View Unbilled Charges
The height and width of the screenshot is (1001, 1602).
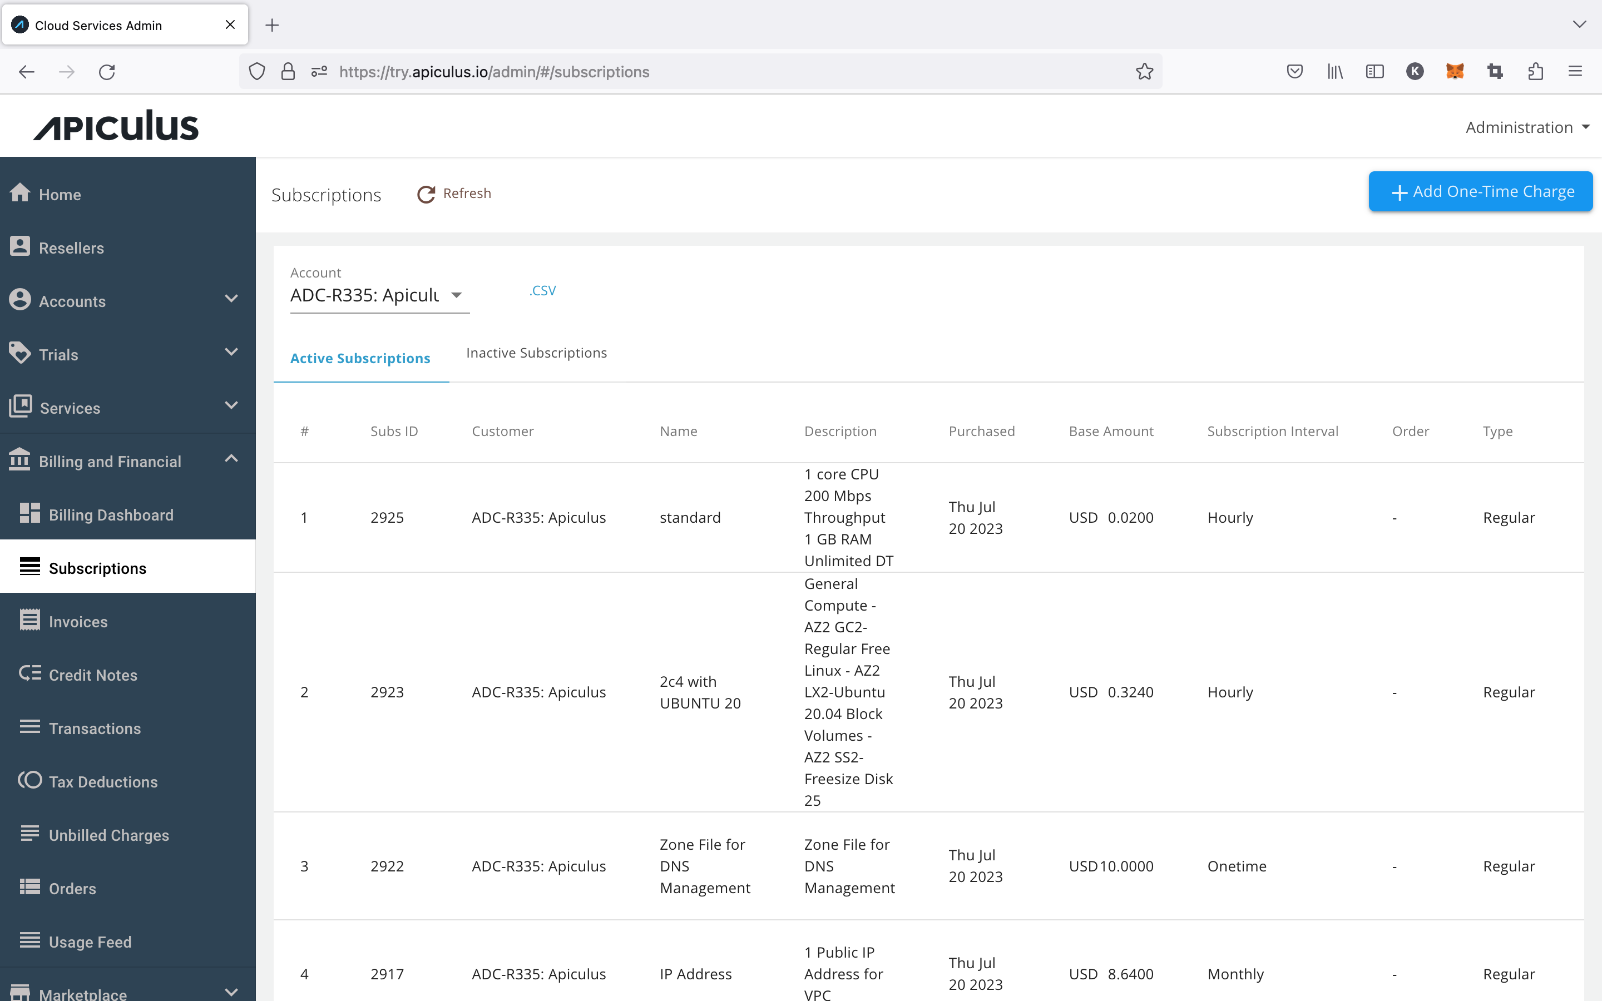tap(109, 835)
